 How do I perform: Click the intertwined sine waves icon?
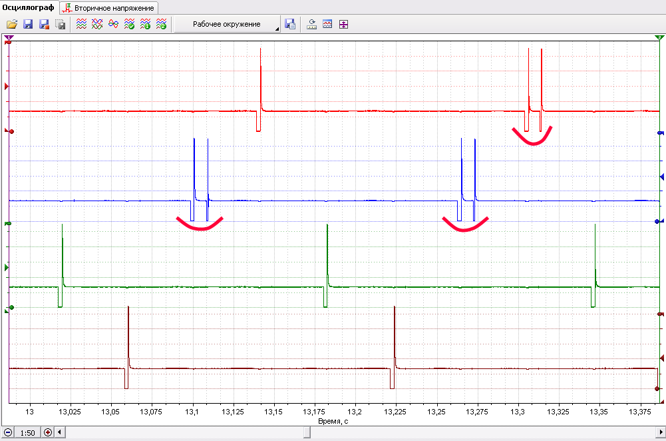click(x=113, y=24)
